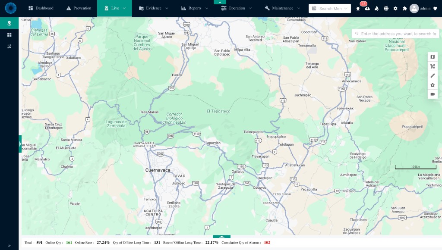The height and width of the screenshot is (250, 442).
Task: Open the alarm siren notifications icon
Action: point(358,9)
